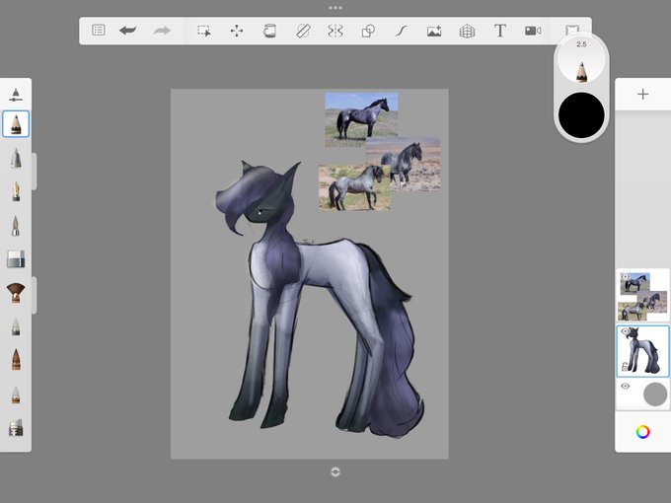Tap the canvas rotation reset icon
Screen dimensions: 671x503
[335, 471]
